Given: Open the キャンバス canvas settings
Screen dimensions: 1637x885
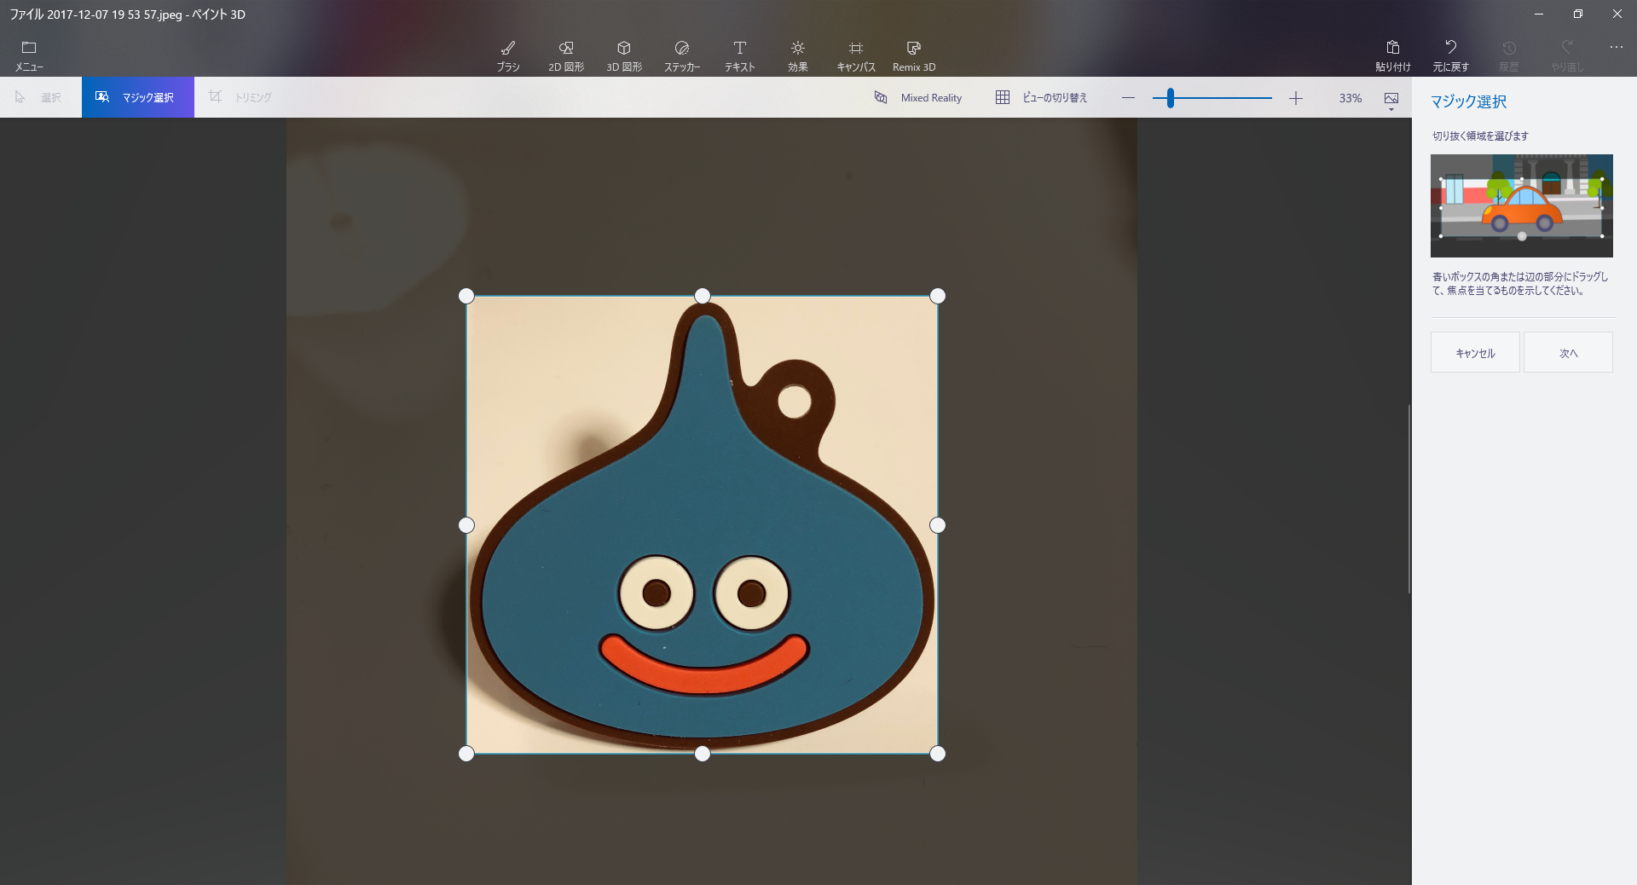Looking at the screenshot, I should point(856,55).
